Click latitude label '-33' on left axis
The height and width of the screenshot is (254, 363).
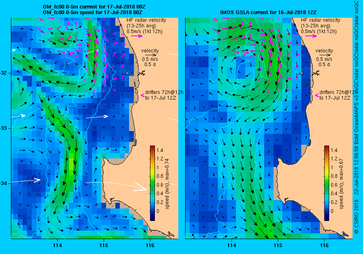[x=4, y=128]
